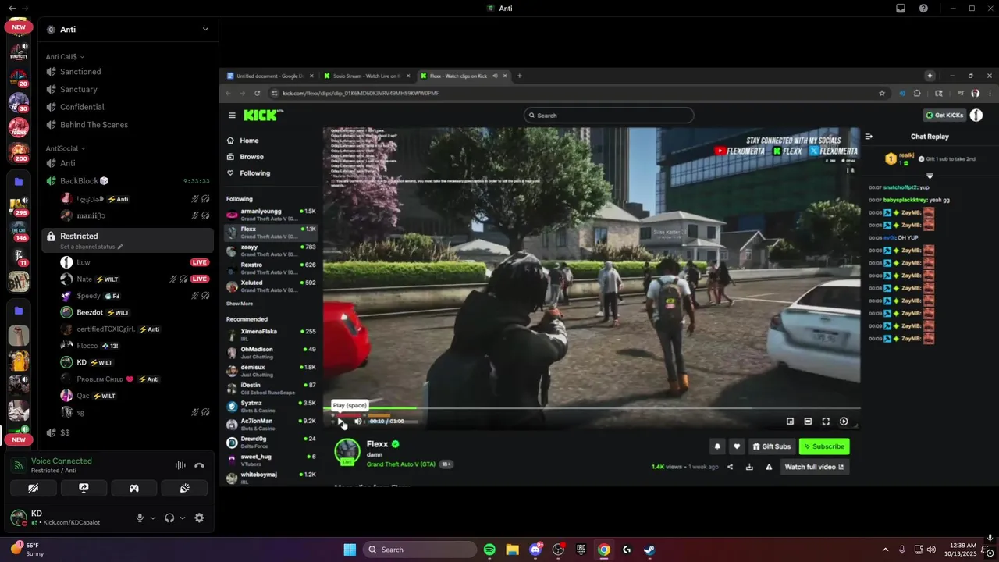999x562 pixels.
Task: Edit the Restricted channel status
Action: coord(91,247)
